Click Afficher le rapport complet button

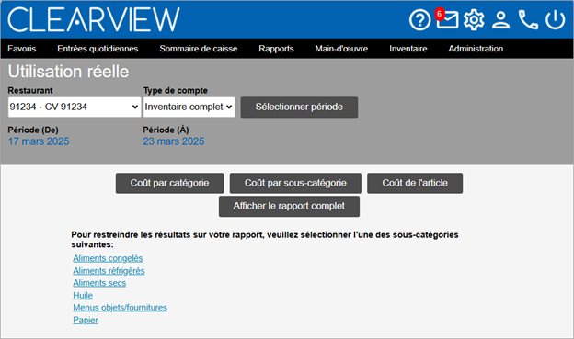(x=289, y=207)
